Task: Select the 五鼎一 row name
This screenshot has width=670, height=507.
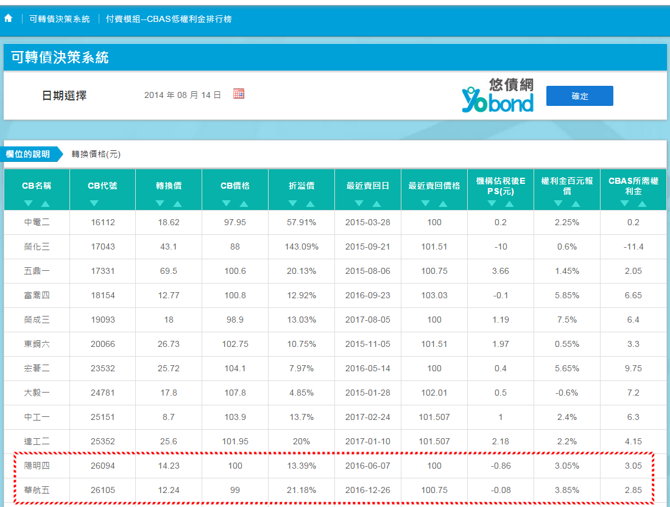Action: pyautogui.click(x=37, y=271)
